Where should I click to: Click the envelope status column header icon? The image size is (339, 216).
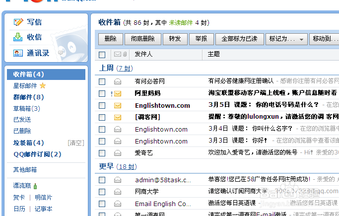click(x=118, y=54)
